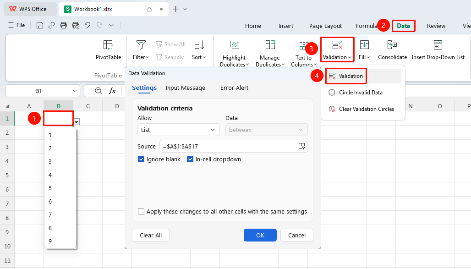Toggle the Ignore blank checkbox

[x=141, y=159]
